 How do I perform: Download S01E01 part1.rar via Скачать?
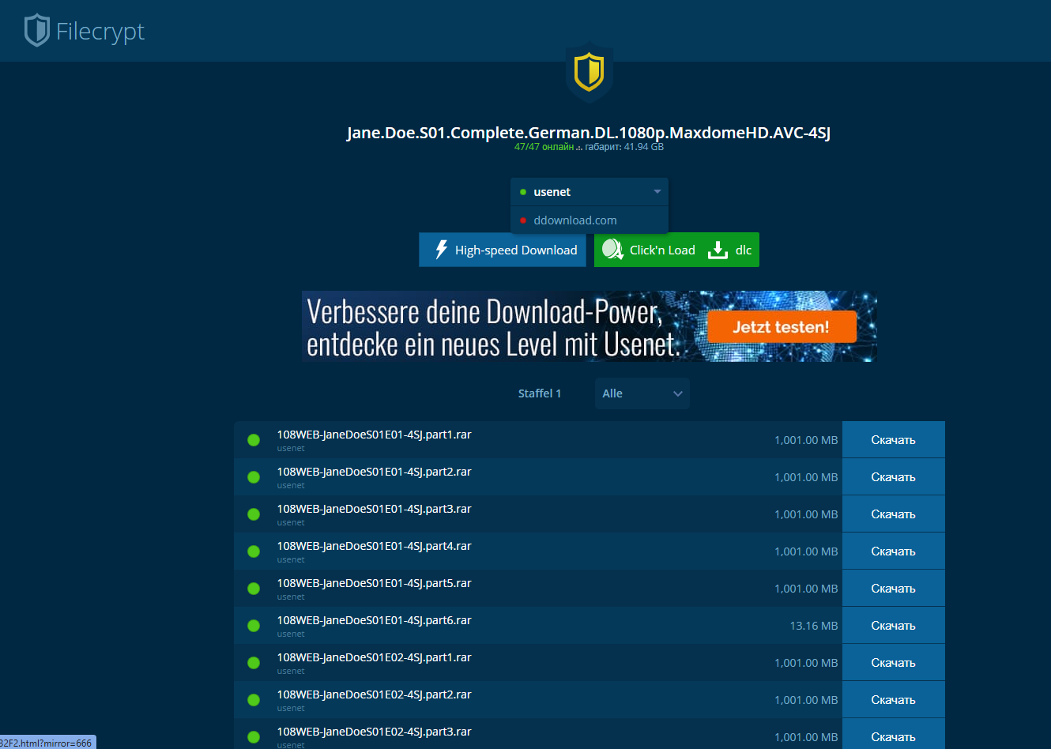893,440
